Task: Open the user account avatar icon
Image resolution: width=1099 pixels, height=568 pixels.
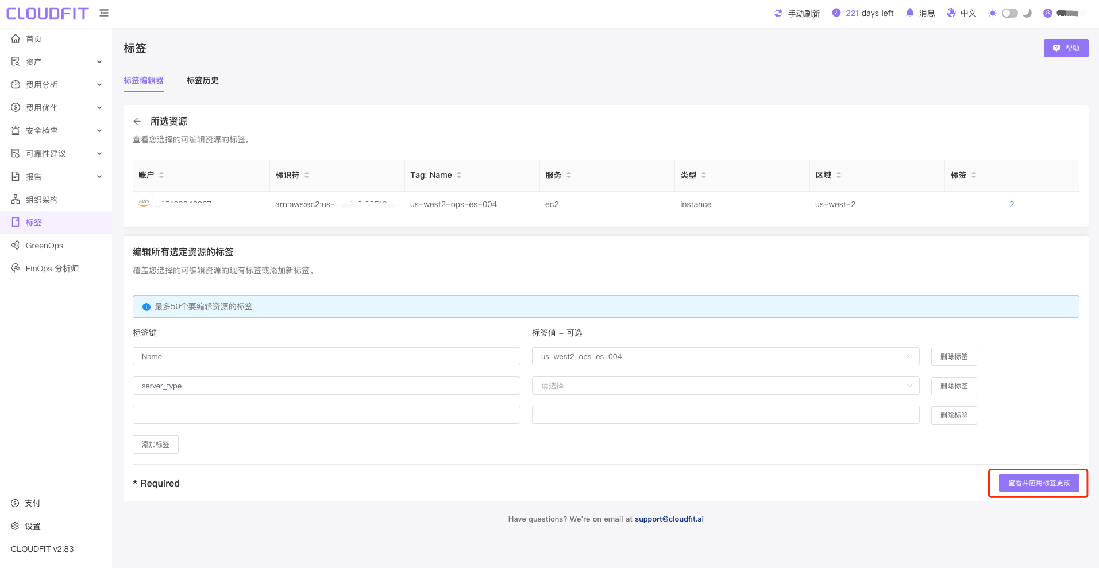Action: [1048, 13]
